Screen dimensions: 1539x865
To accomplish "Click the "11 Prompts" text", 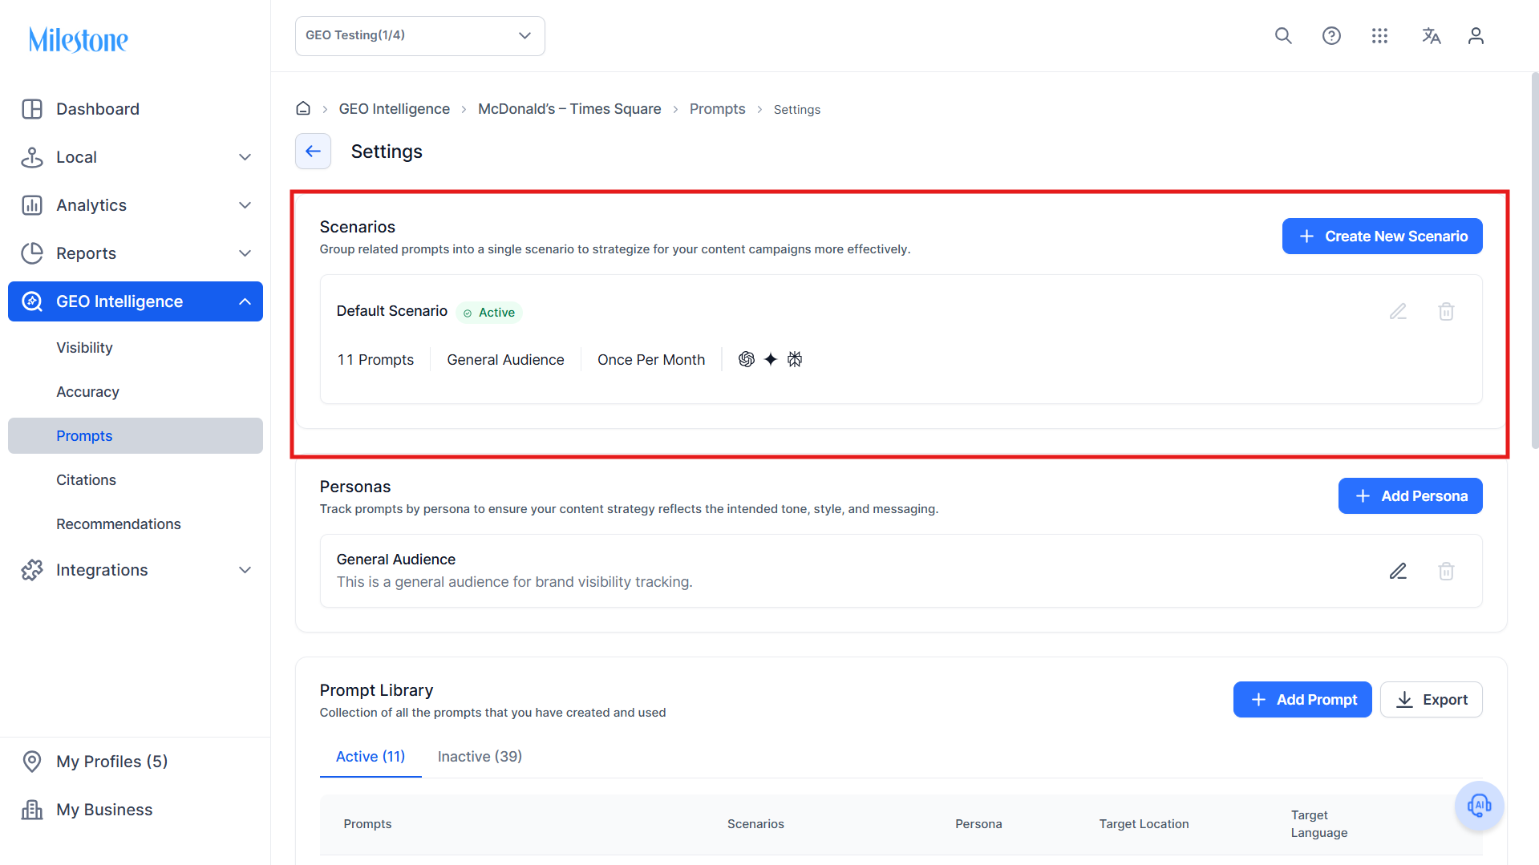I will click(x=375, y=360).
